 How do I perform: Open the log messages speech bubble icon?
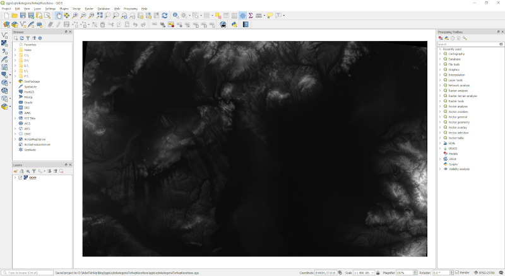click(x=500, y=273)
